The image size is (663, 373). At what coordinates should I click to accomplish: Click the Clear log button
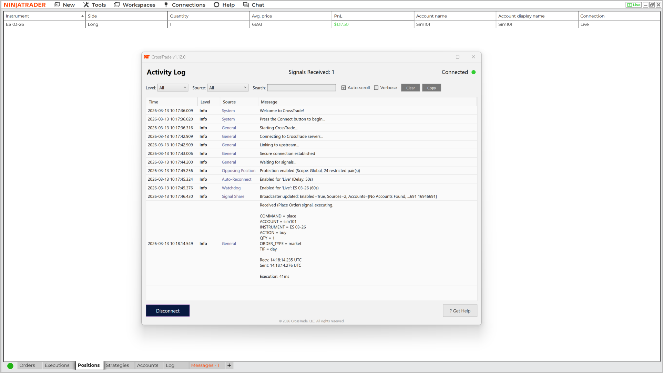click(x=410, y=88)
